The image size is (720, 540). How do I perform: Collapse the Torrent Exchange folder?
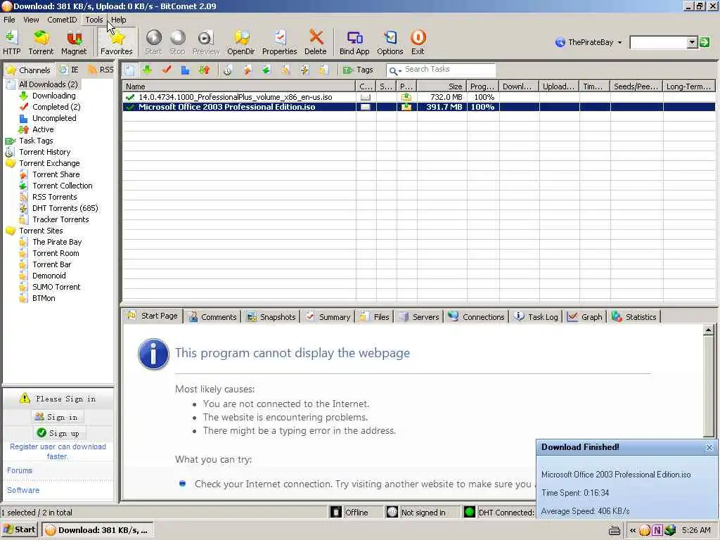point(11,163)
